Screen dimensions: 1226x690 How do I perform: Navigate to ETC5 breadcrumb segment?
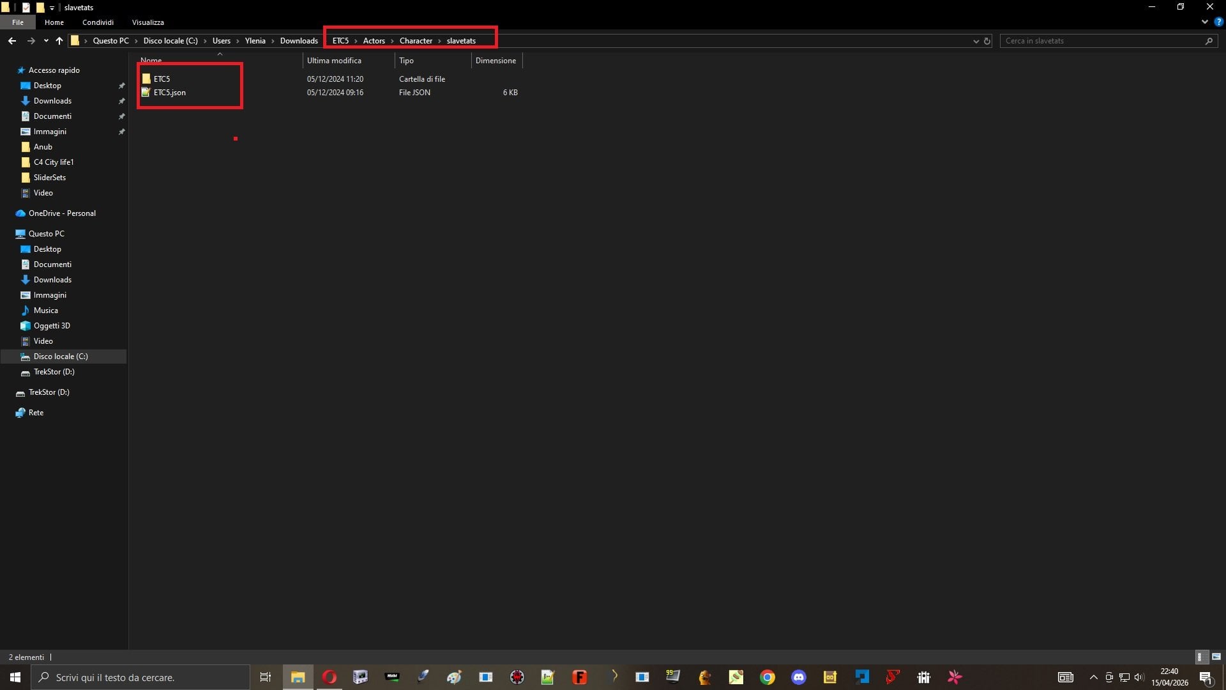(x=340, y=41)
